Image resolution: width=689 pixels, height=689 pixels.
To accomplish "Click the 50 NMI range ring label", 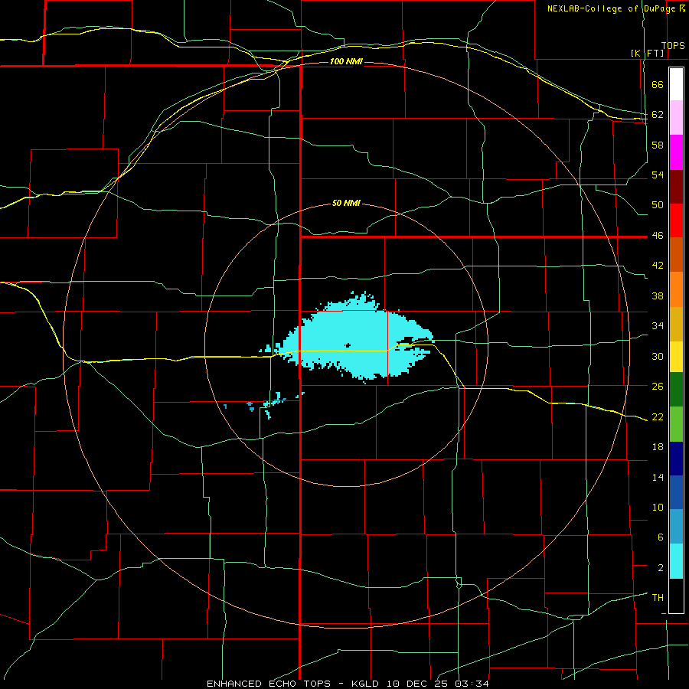I will pyautogui.click(x=346, y=203).
